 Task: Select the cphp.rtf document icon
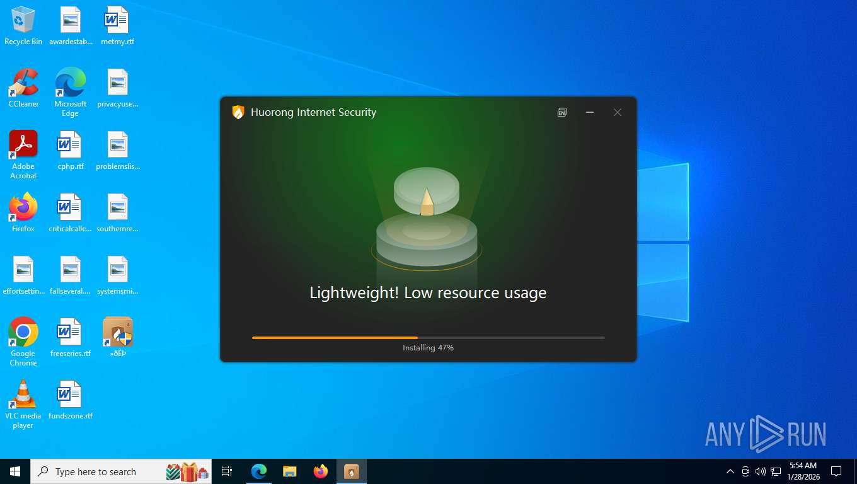click(71, 151)
